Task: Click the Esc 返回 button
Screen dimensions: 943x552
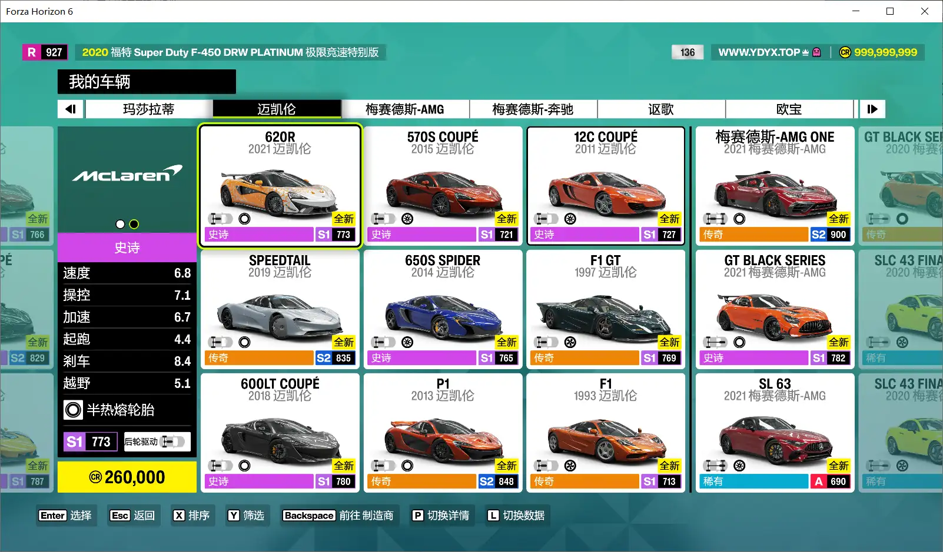Action: coord(132,516)
